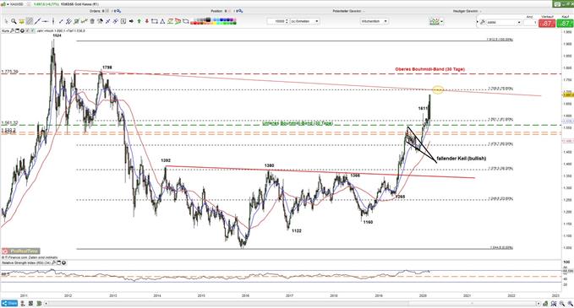
Task: Click the red Verkauf sell button
Action: click(547, 23)
